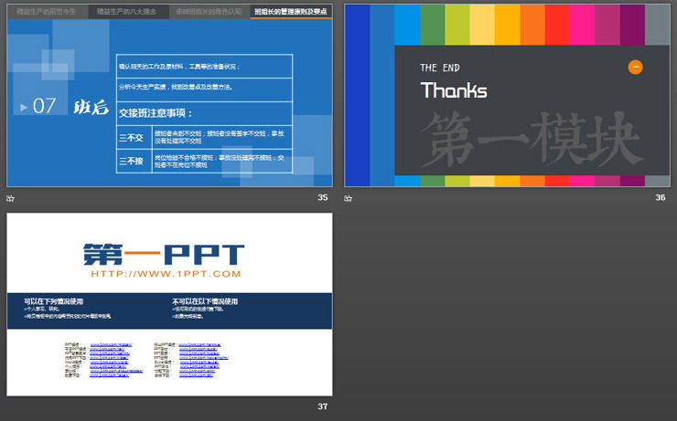Click the THE END text on slide 36
This screenshot has height=421, width=677.
(440, 68)
